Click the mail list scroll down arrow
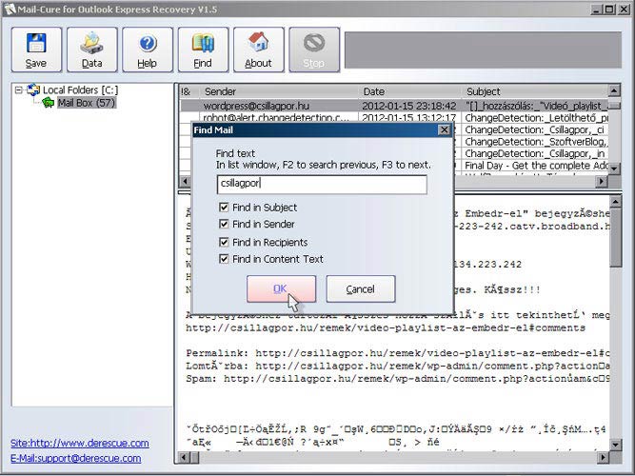This screenshot has width=635, height=476. pos(614,169)
